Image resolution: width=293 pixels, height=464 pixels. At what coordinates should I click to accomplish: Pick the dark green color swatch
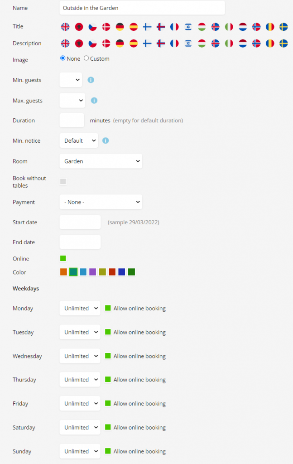click(x=131, y=272)
